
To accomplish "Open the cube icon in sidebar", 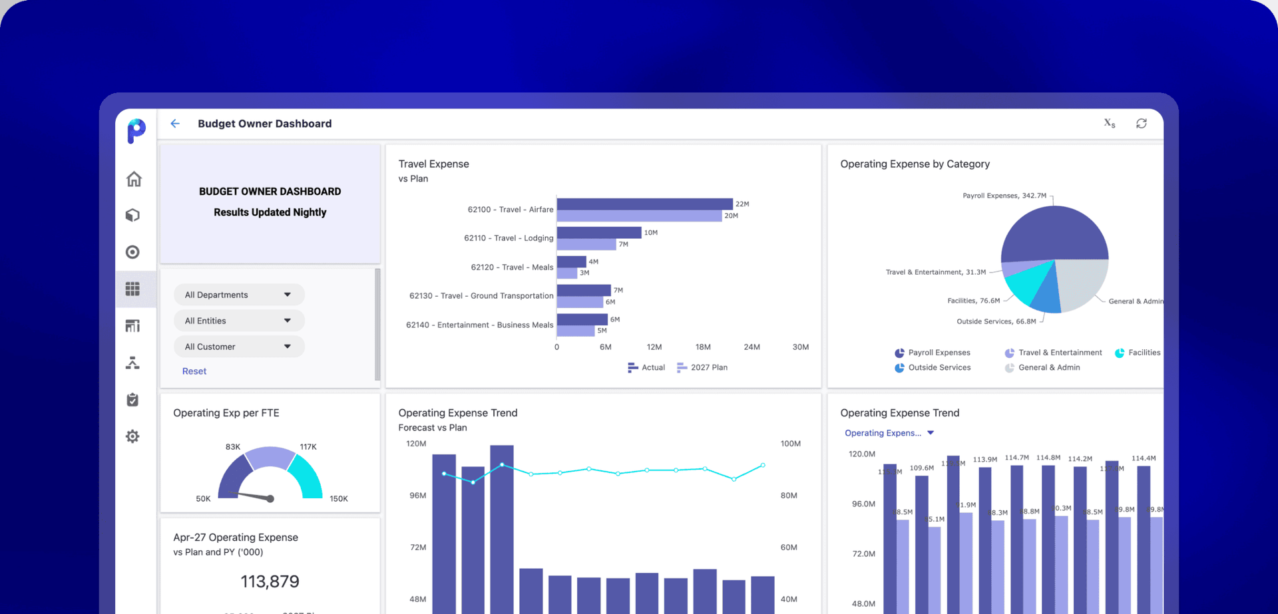I will [x=133, y=216].
